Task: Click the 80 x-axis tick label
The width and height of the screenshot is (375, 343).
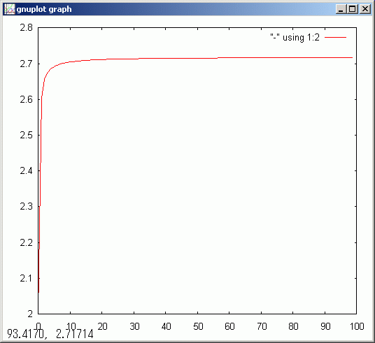Action: point(293,326)
